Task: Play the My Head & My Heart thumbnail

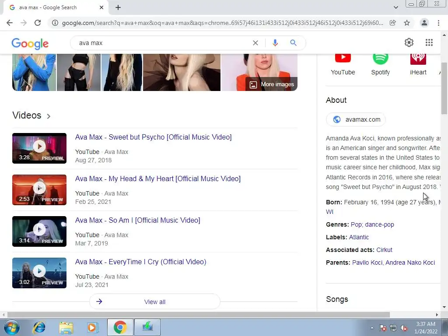Action: (x=39, y=190)
